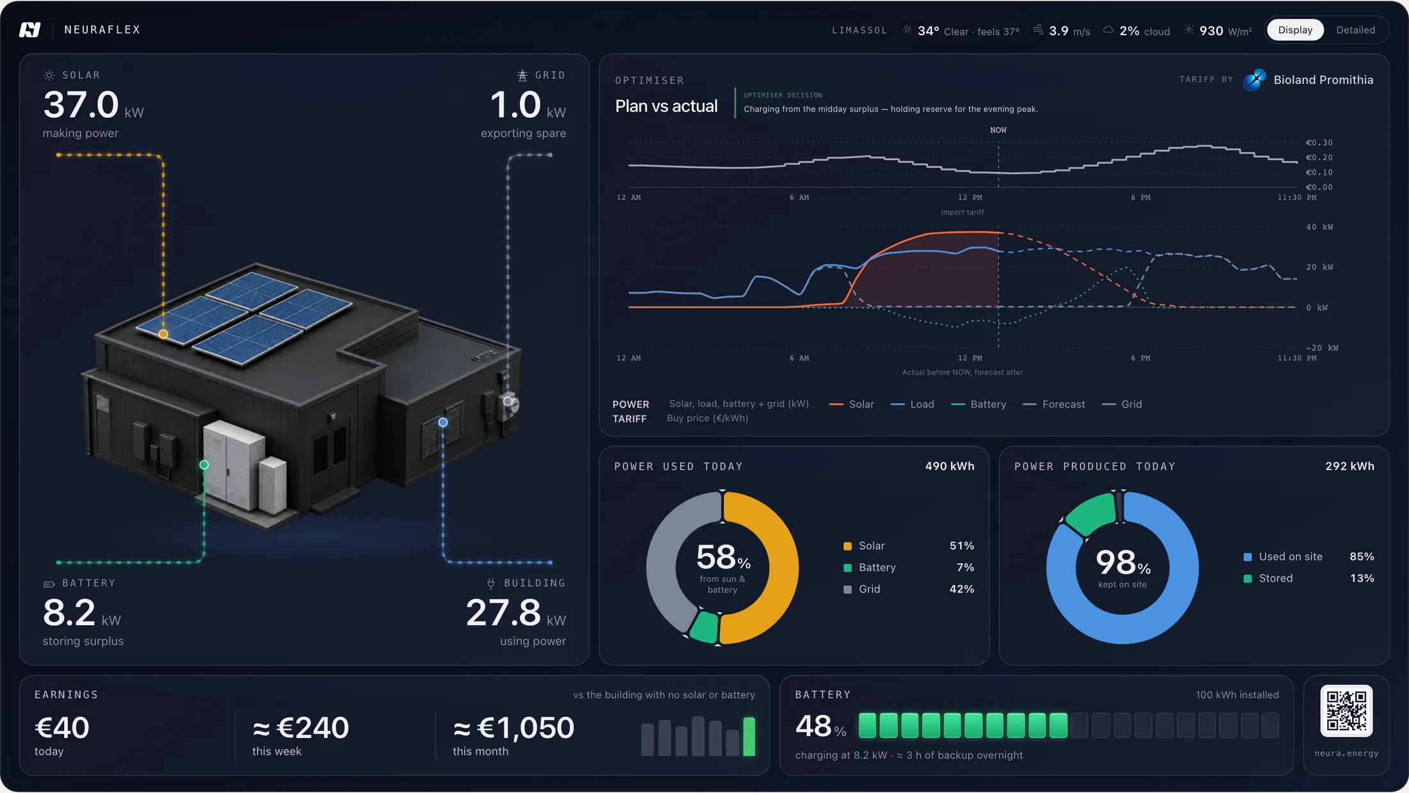Click the plug icon beside BUILDING label
This screenshot has height=793, width=1409.
pos(491,583)
